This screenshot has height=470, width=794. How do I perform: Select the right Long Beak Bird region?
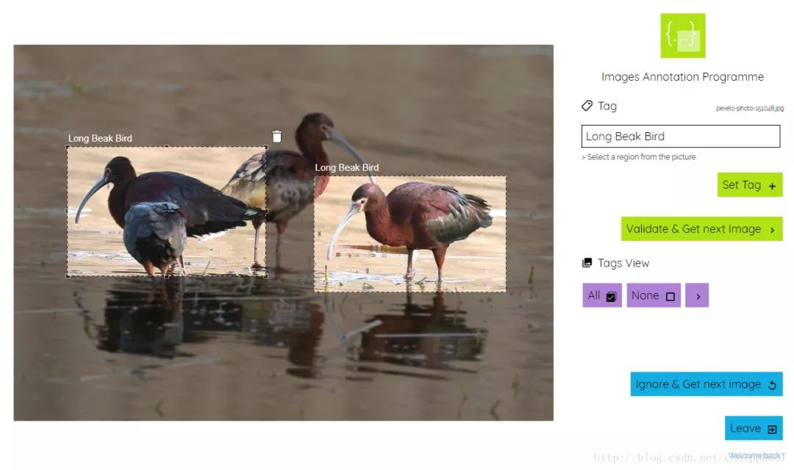[409, 234]
